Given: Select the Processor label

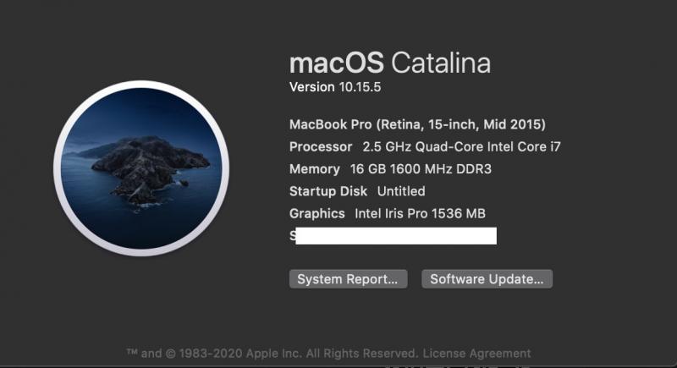Looking at the screenshot, I should click(x=321, y=146).
